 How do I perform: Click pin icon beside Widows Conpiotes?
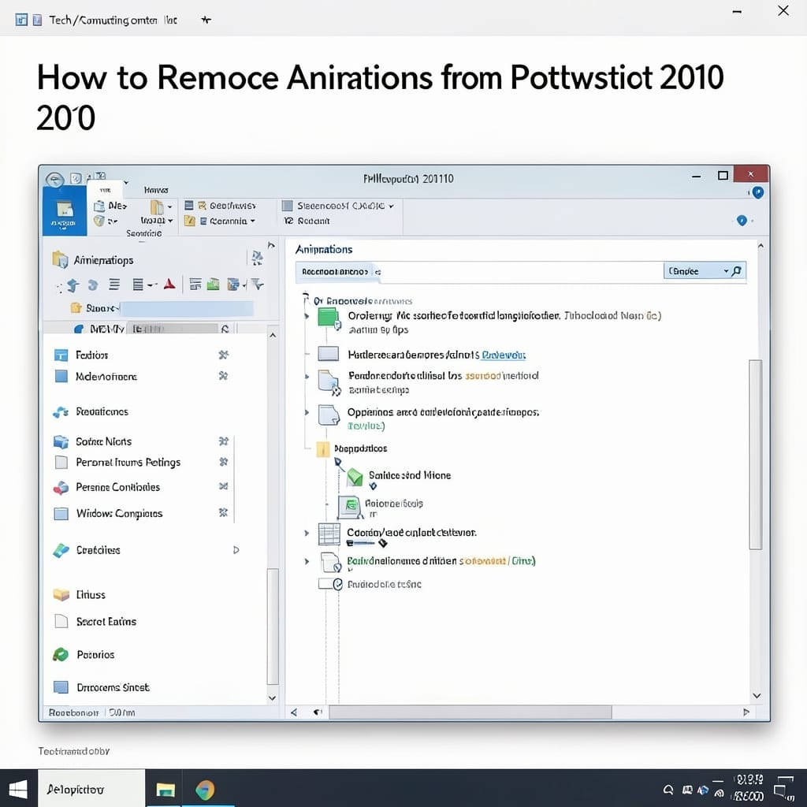[x=223, y=512]
